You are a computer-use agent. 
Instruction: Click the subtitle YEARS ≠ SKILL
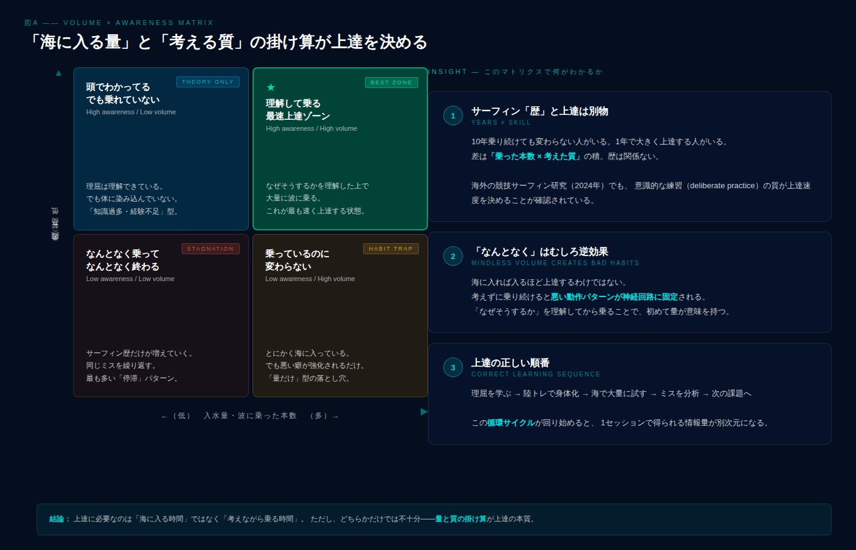point(501,122)
